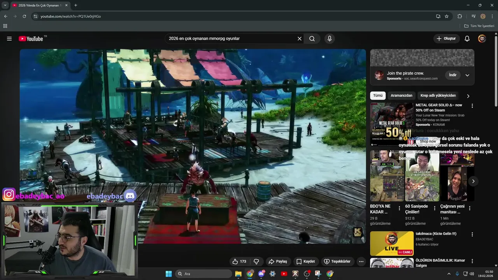The height and width of the screenshot is (280, 498).
Task: Show next Shorts with arrow
Action: 473,181
